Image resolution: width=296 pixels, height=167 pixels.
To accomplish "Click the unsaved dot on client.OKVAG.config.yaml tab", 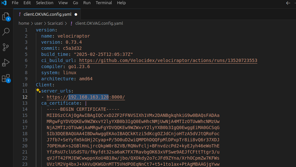I will click(76, 14).
